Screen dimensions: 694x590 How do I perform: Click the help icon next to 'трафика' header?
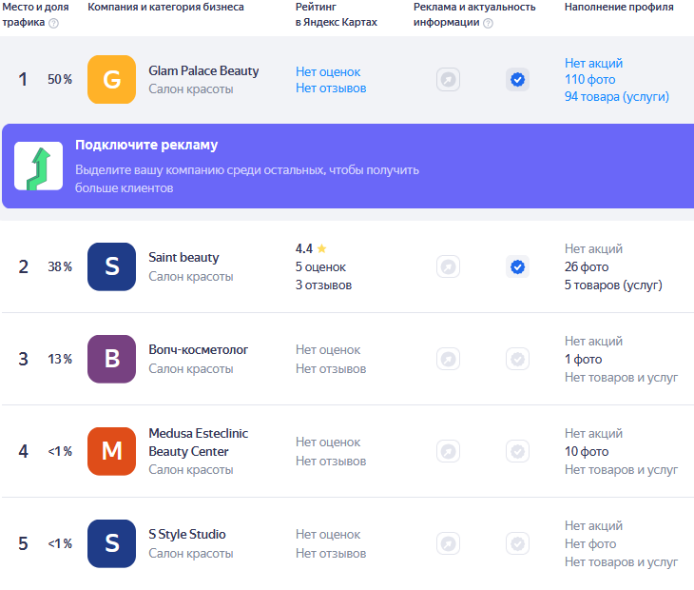(x=53, y=23)
